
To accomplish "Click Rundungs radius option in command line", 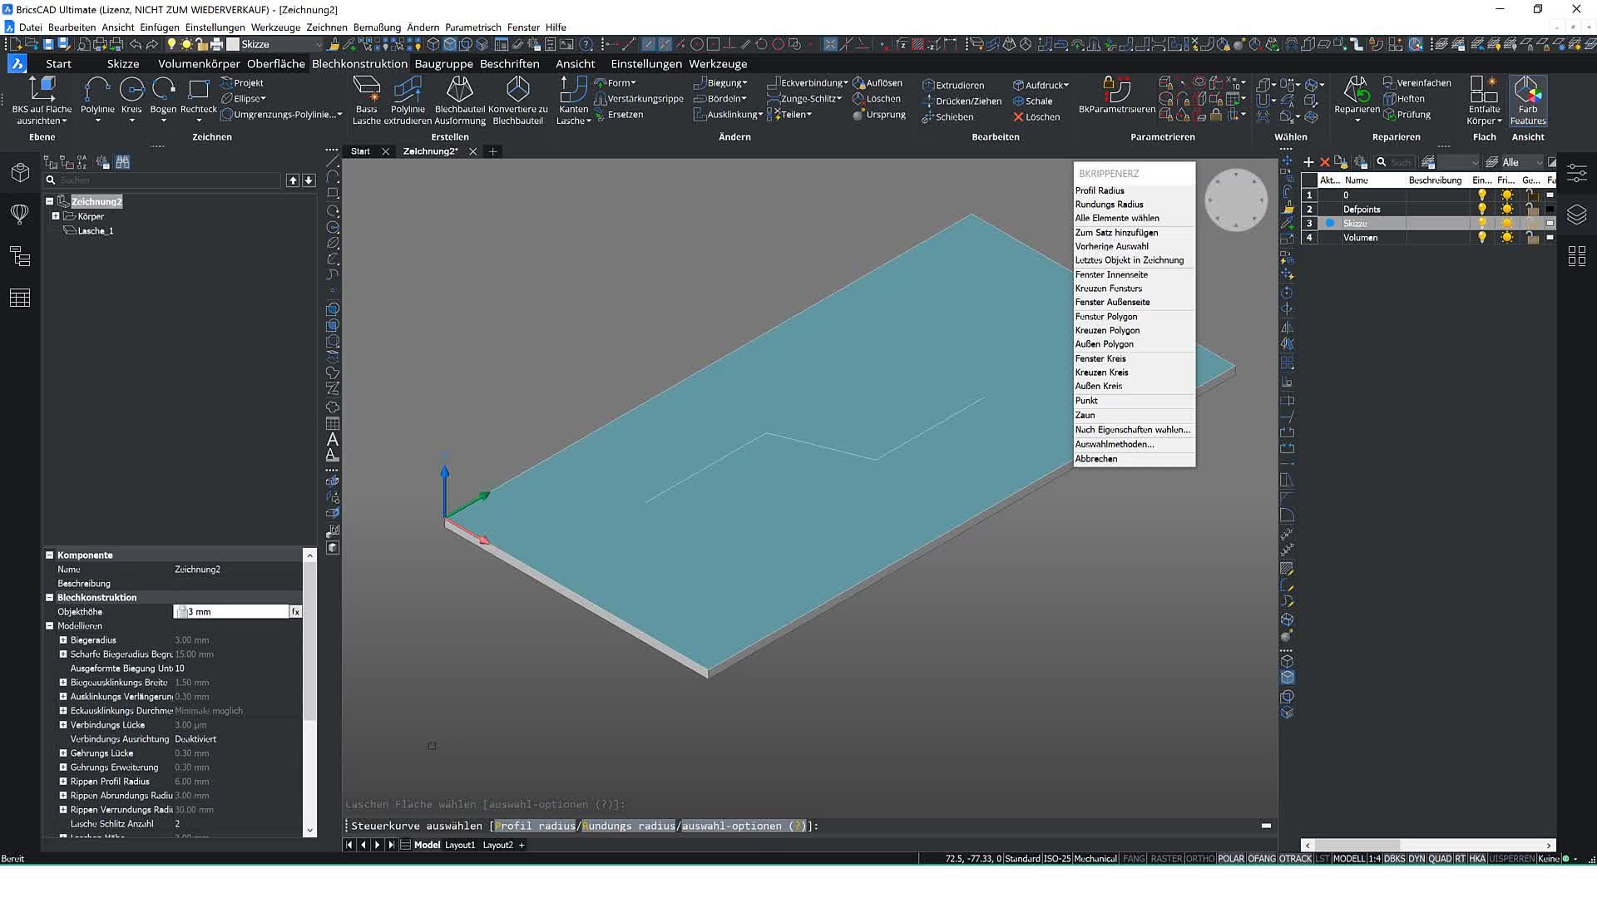I will [x=628, y=826].
